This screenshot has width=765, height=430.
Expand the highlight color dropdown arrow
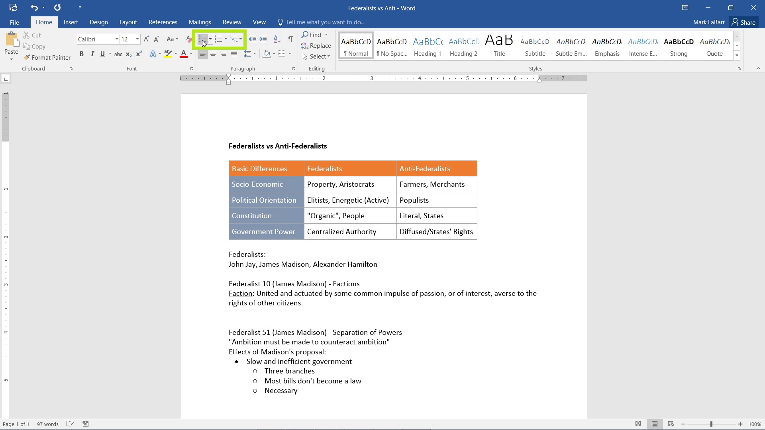175,54
